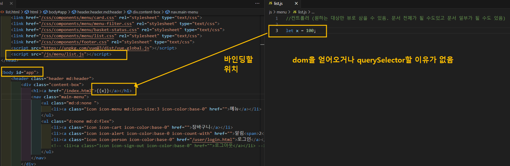Viewport: 510px width, 166px height.
Task: Click line number 3 in list.js gutter
Action: tap(277, 31)
